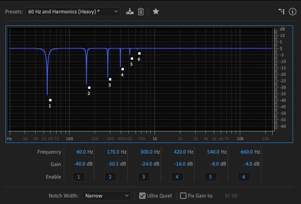This screenshot has height=204, width=301.
Task: Toggle notch band 6 enable button
Action: 244,177
